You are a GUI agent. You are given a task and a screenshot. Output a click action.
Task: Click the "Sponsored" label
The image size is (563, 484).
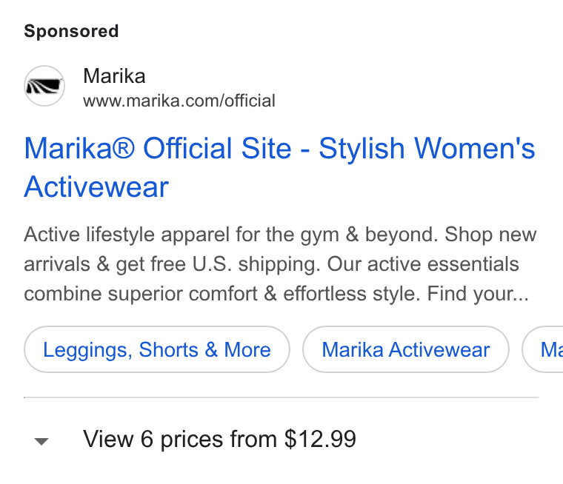coord(71,31)
